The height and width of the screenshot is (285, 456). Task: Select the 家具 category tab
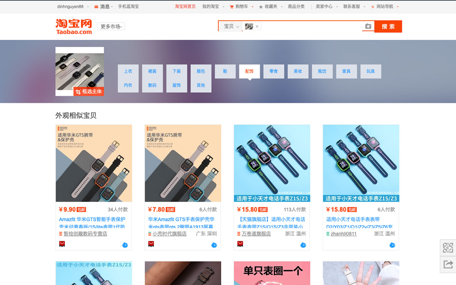point(346,71)
